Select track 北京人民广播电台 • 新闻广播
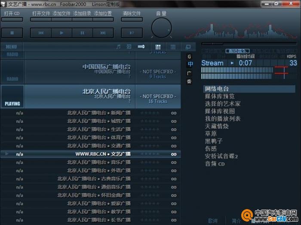 tap(90, 113)
